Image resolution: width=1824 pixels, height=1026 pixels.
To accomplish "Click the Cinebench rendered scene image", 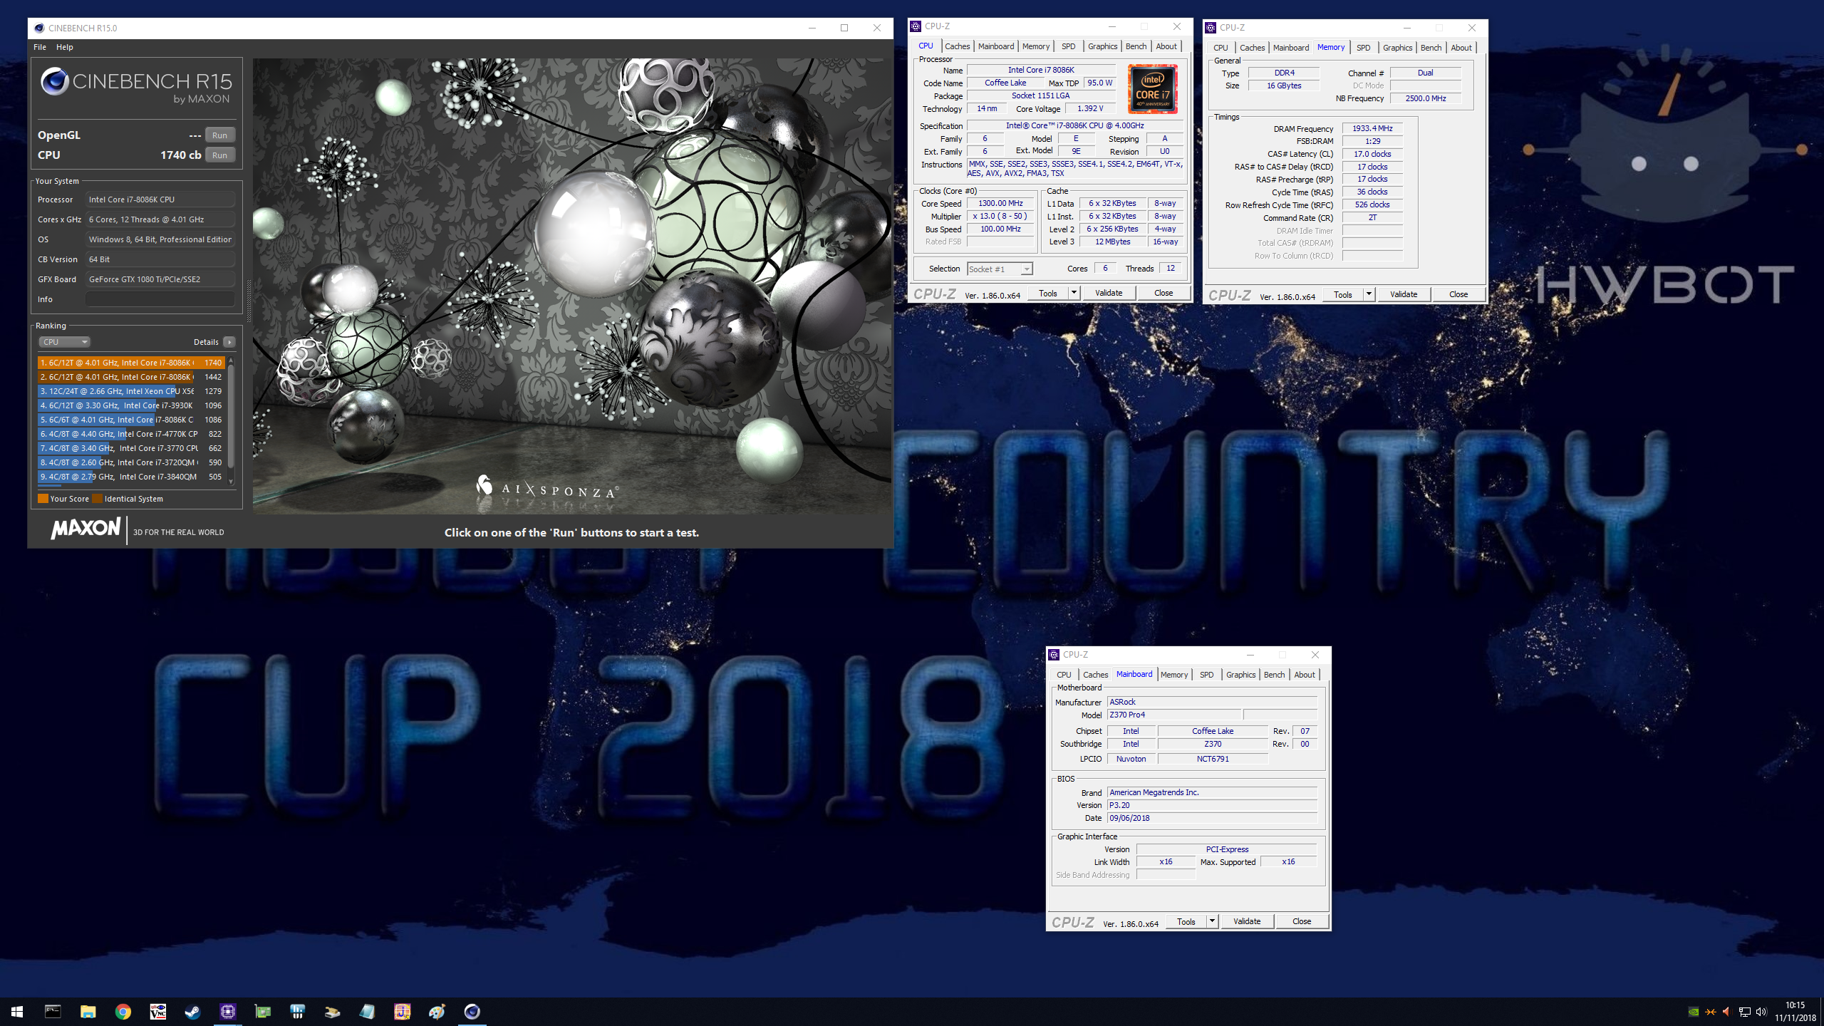I will pyautogui.click(x=572, y=286).
